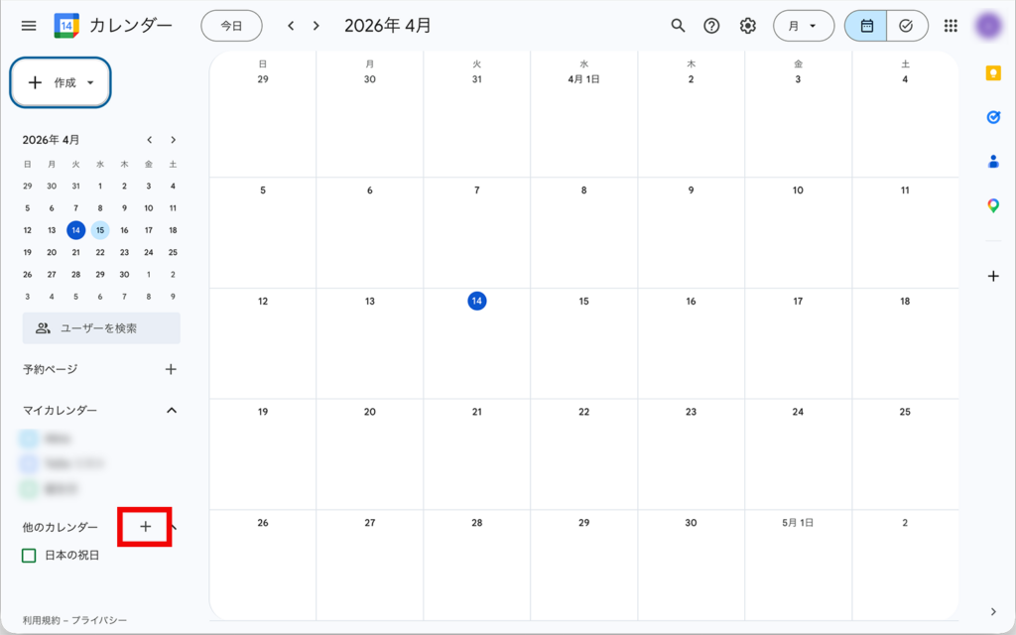The height and width of the screenshot is (635, 1016).
Task: Open Google Keep in the side panel
Action: 992,71
